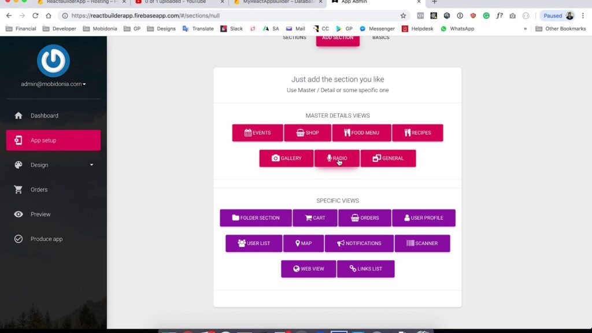
Task: Add a User List view
Action: [254, 243]
